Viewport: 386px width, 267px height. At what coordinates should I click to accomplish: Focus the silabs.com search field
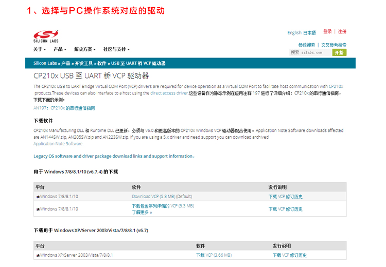[311, 52]
